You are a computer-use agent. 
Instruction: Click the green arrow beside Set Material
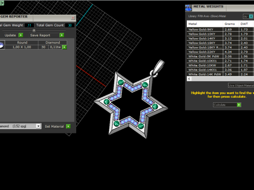[x=68, y=126]
